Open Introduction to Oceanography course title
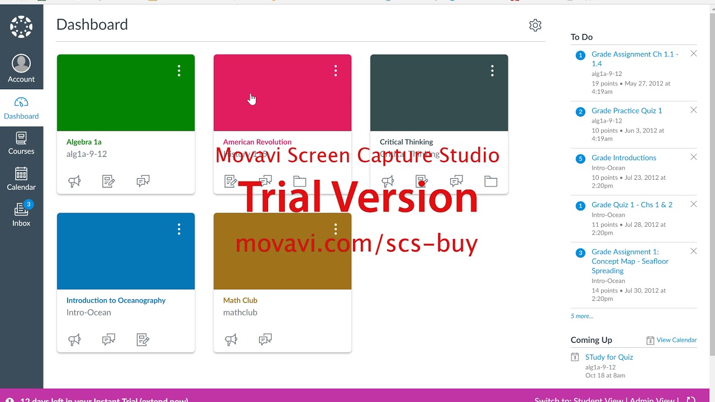This screenshot has width=715, height=402. (x=116, y=300)
